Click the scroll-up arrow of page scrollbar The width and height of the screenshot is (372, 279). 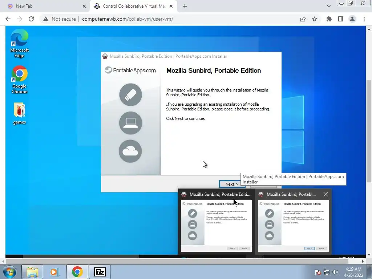point(369,29)
